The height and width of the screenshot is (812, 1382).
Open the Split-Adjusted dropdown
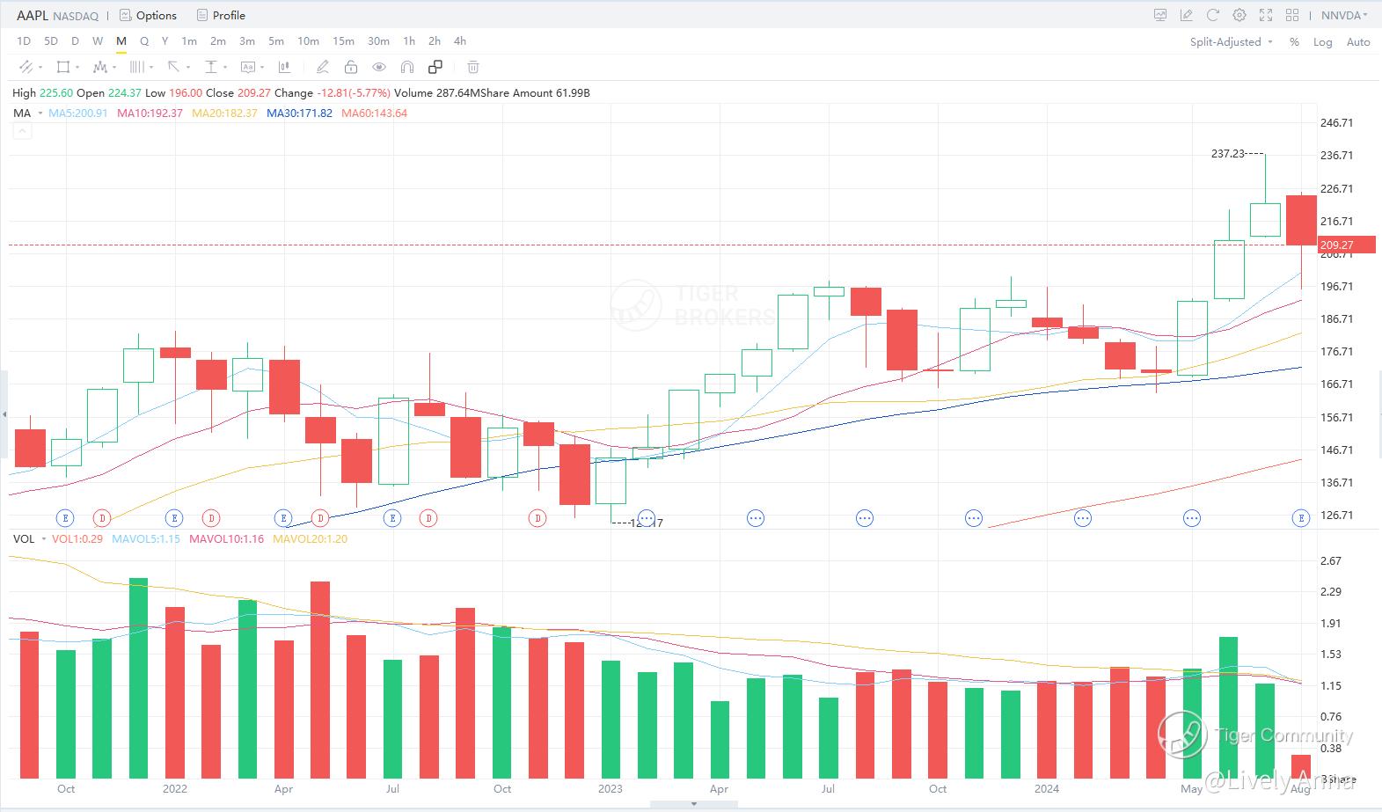point(1232,41)
